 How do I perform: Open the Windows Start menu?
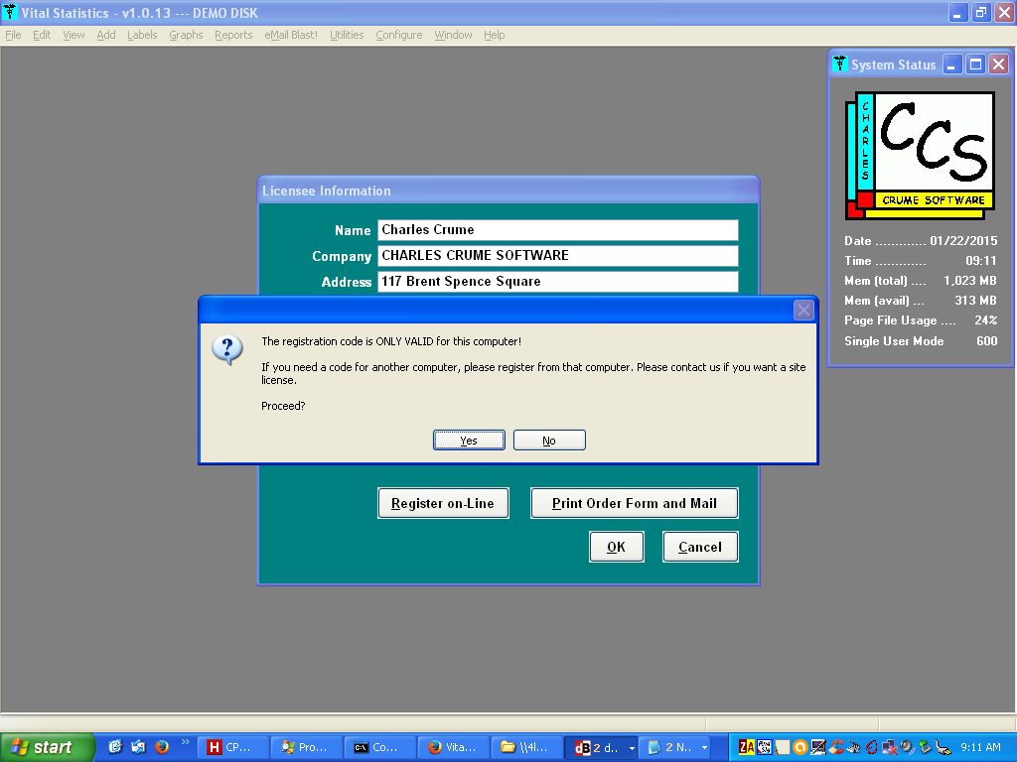pos(46,747)
